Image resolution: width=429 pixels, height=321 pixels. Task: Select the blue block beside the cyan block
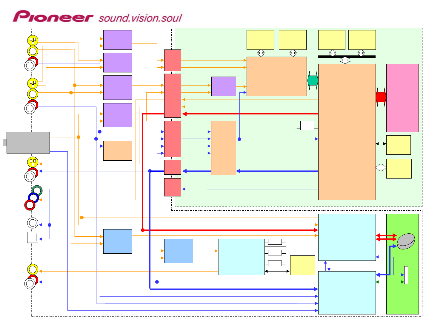coord(179,251)
